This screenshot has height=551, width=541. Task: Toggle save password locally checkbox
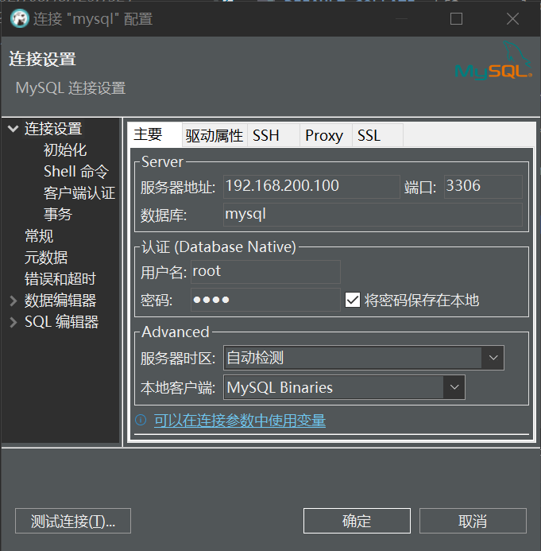click(353, 300)
